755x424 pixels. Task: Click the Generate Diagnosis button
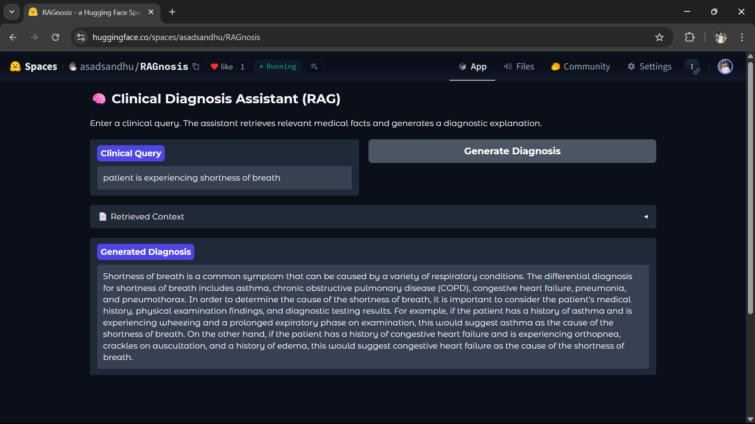[512, 151]
